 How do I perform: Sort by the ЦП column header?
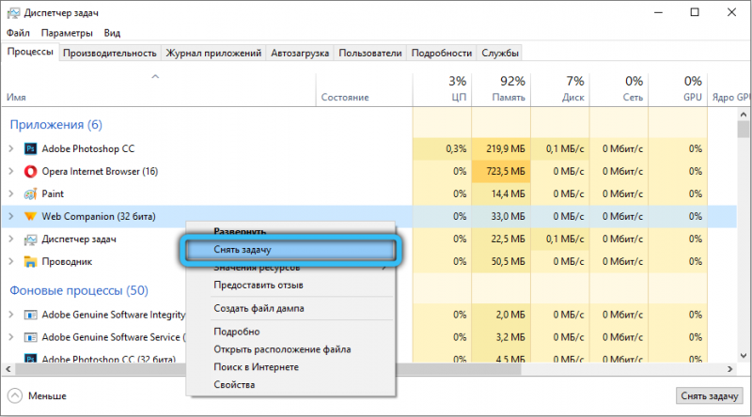pos(442,89)
